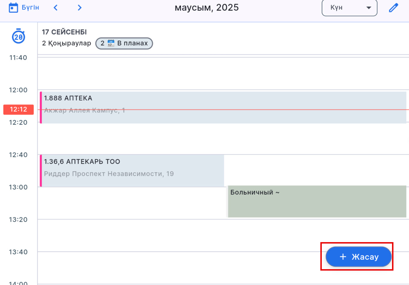Select the 2 Қоңыраулар counter
The height and width of the screenshot is (285, 409).
66,43
